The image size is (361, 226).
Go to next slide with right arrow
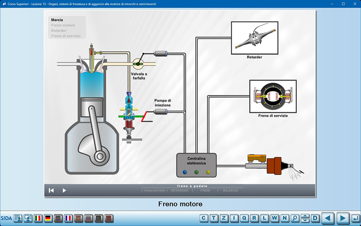[x=342, y=218]
